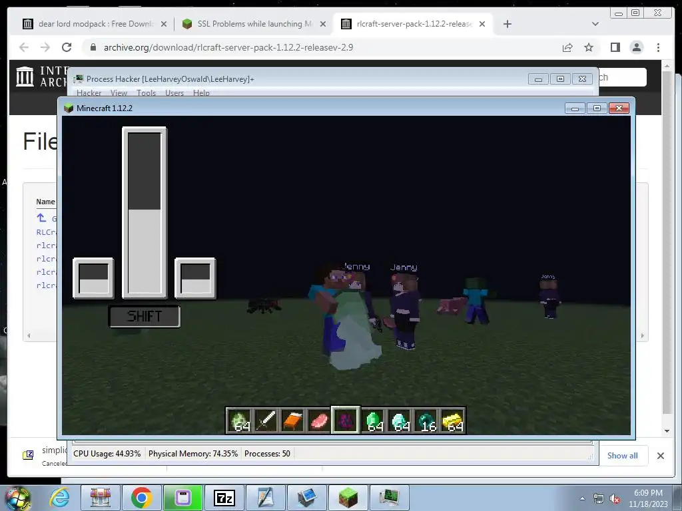Select the orange bed hotbar slot
The width and height of the screenshot is (682, 511).
292,421
